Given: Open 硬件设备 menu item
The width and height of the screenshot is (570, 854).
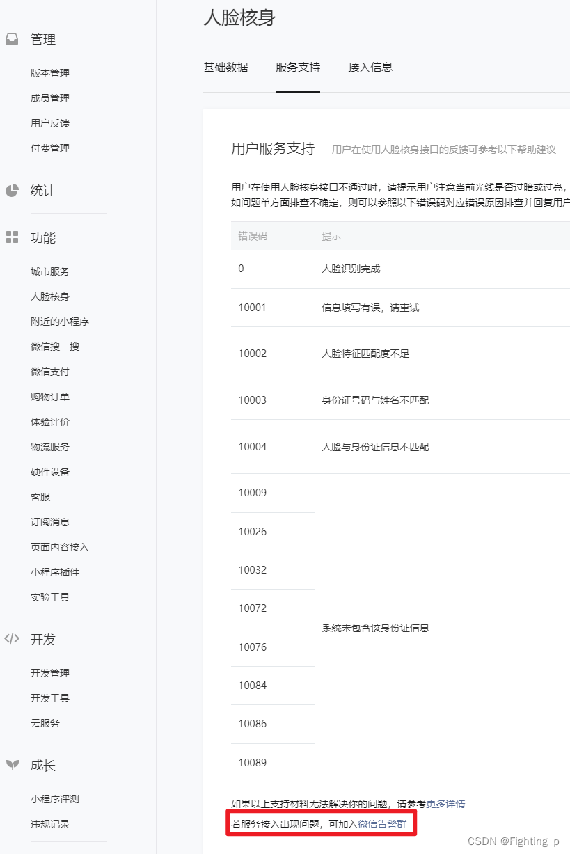Looking at the screenshot, I should [x=50, y=472].
